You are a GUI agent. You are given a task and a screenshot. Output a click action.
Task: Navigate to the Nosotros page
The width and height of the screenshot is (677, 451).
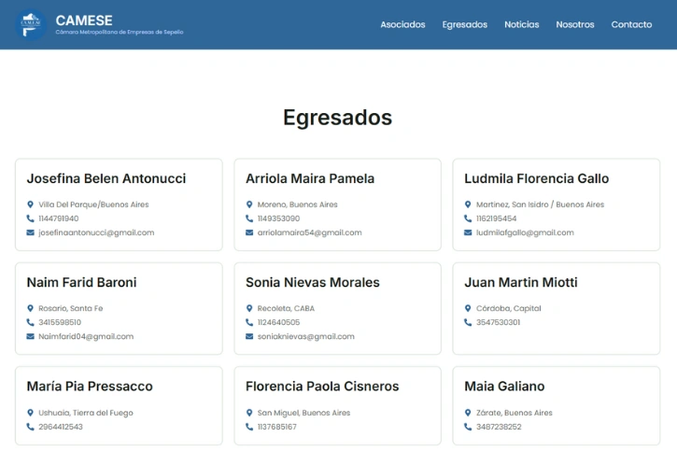click(x=574, y=24)
